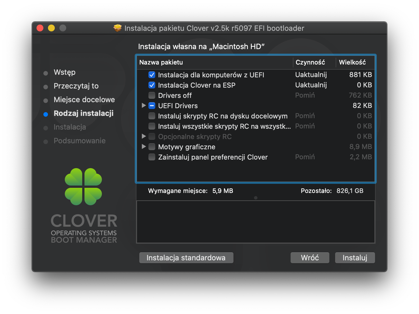The height and width of the screenshot is (314, 419).
Task: Toggle the Opcjonalne skrypty RC checkbox
Action: click(x=152, y=137)
